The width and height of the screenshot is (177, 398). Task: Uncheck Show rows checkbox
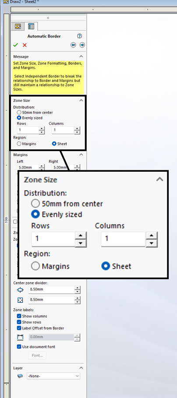[x=19, y=322]
